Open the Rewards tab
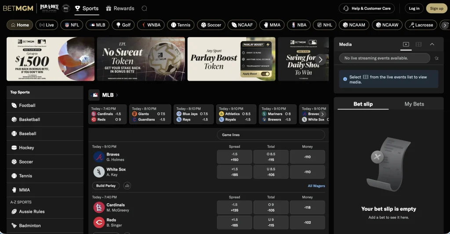Viewport: 450px width, 234px height. [120, 8]
